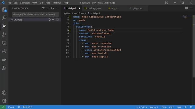Refresh the source control view
195x109 pixels.
click(52, 8)
